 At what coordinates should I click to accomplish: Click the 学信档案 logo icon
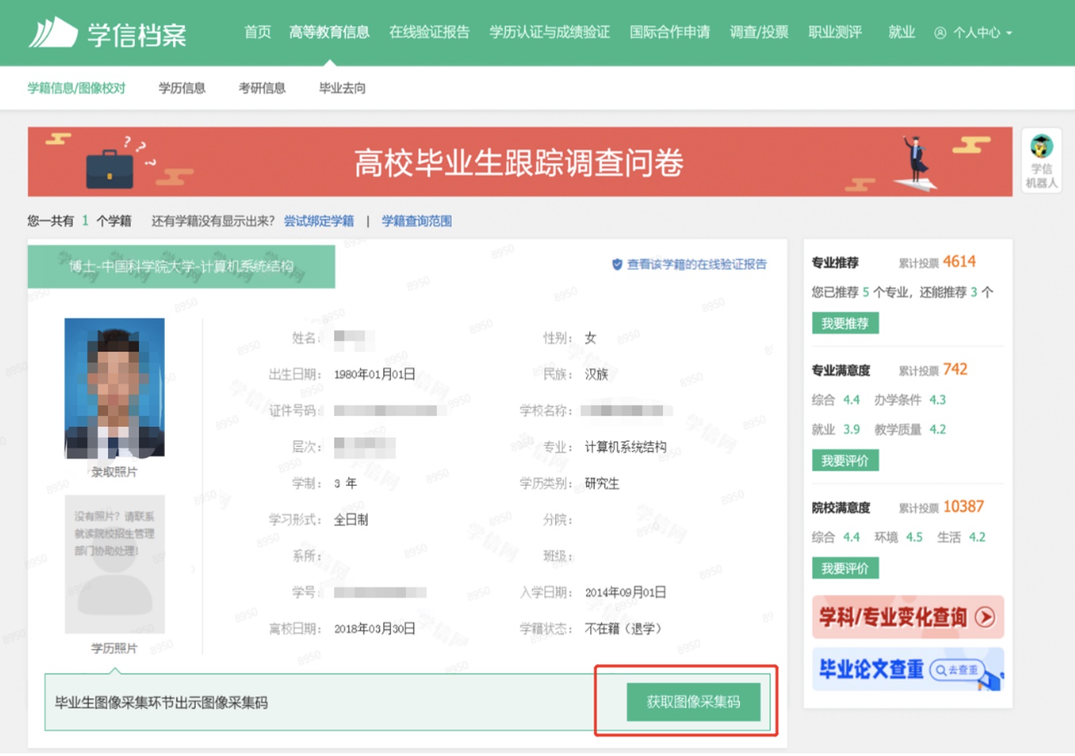tap(53, 32)
